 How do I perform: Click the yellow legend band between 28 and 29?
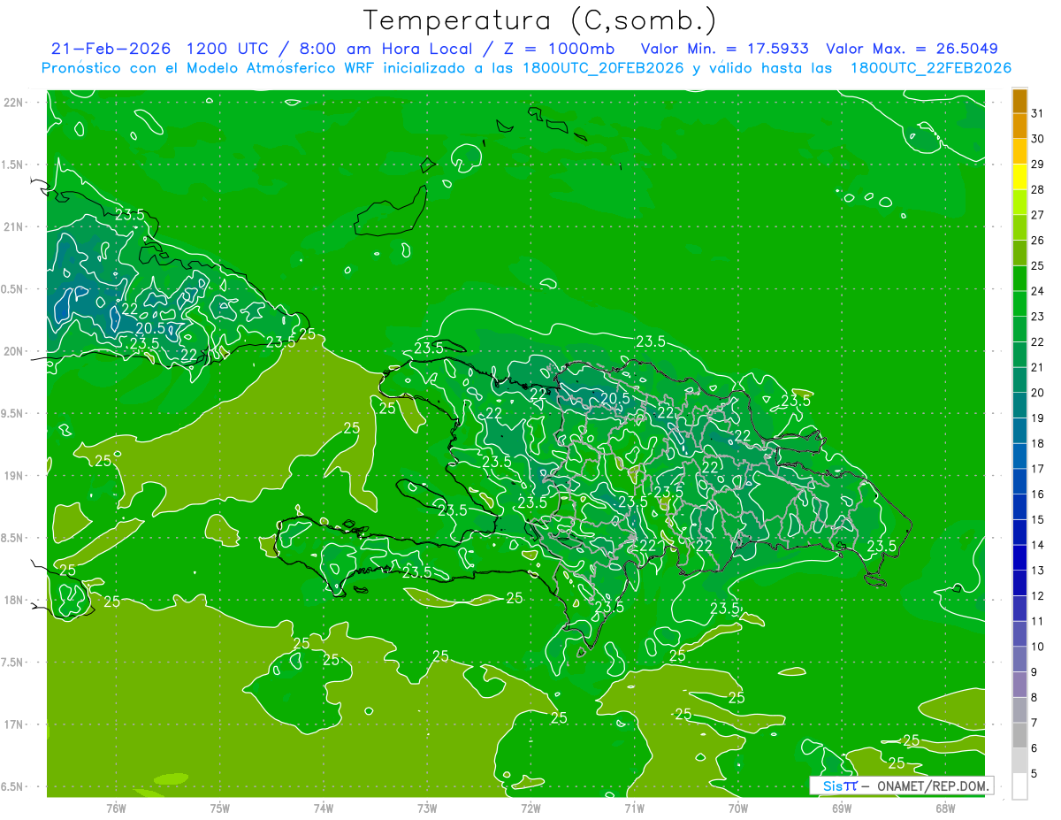coord(1019,177)
